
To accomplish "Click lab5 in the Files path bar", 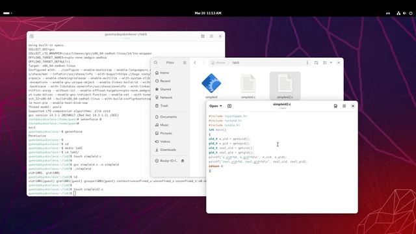I will pyautogui.click(x=235, y=62).
